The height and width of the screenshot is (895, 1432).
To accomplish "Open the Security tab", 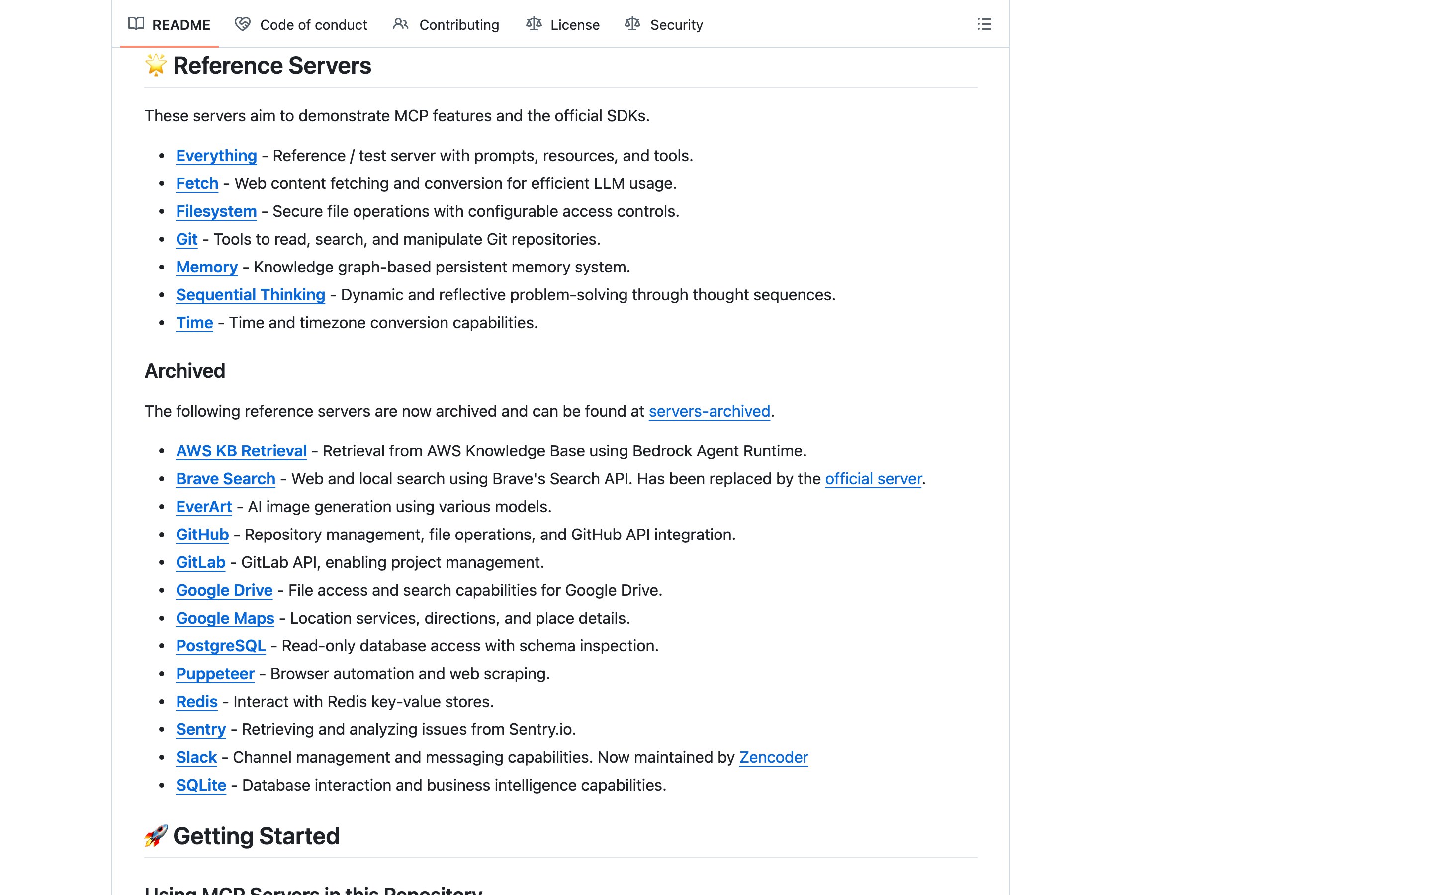I will coord(664,24).
